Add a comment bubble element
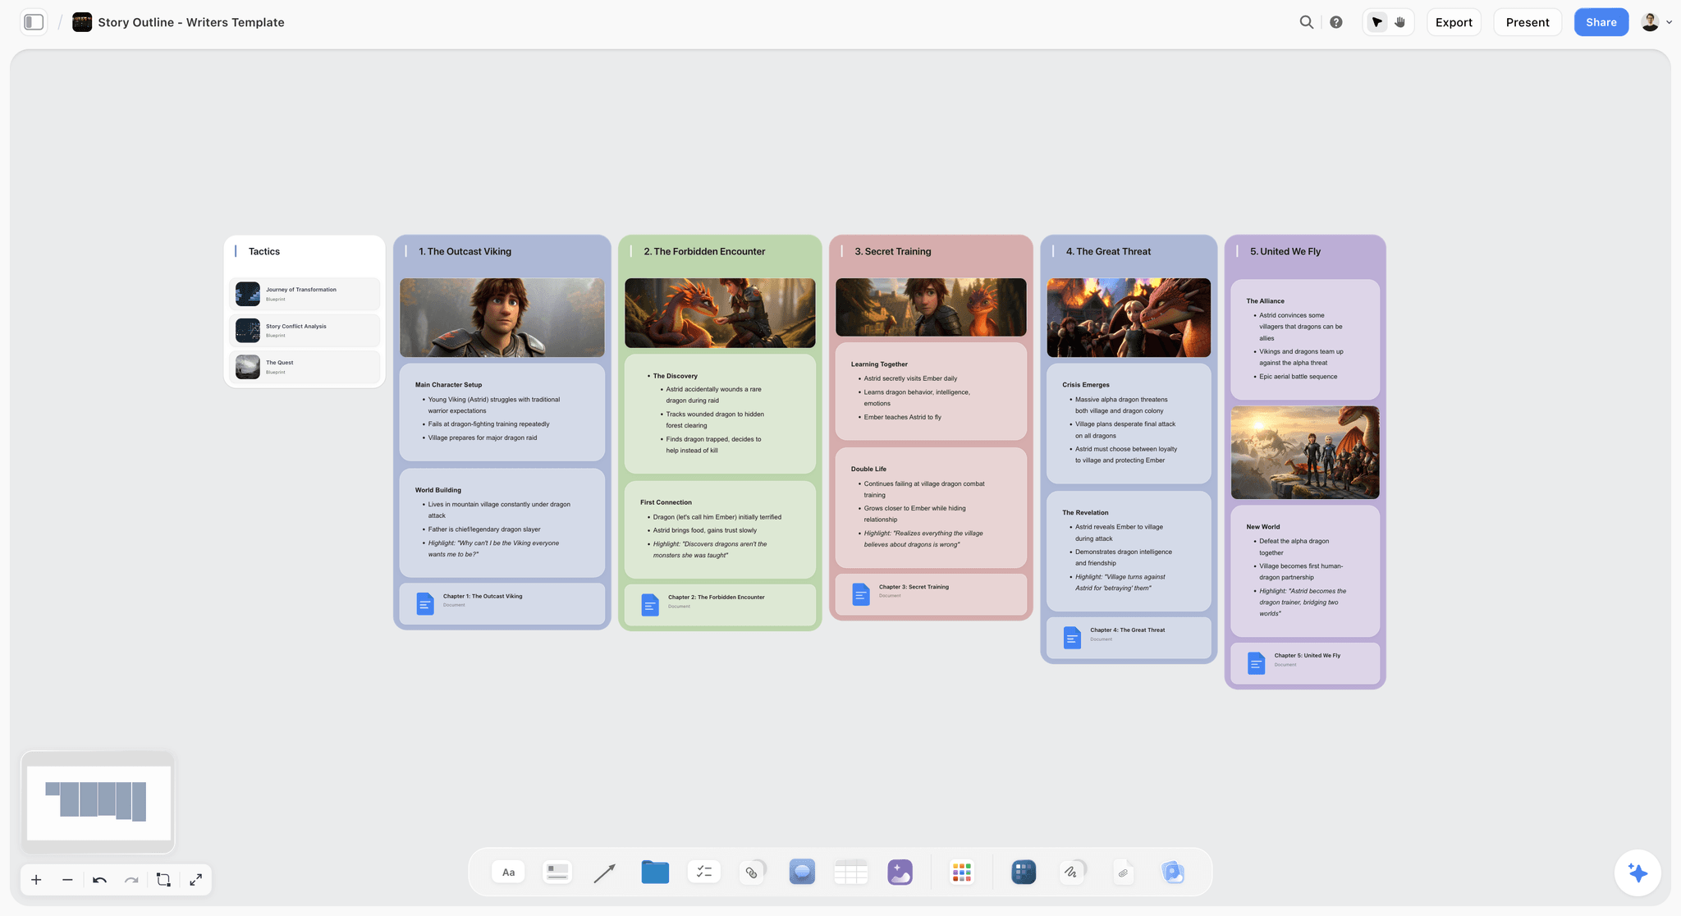1681x916 pixels. pyautogui.click(x=802, y=872)
